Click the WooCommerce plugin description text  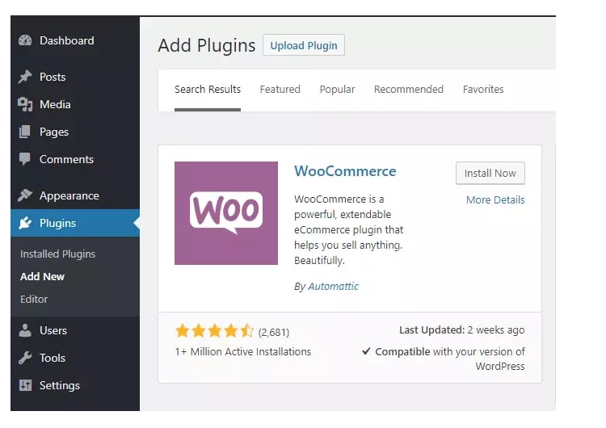pos(348,230)
